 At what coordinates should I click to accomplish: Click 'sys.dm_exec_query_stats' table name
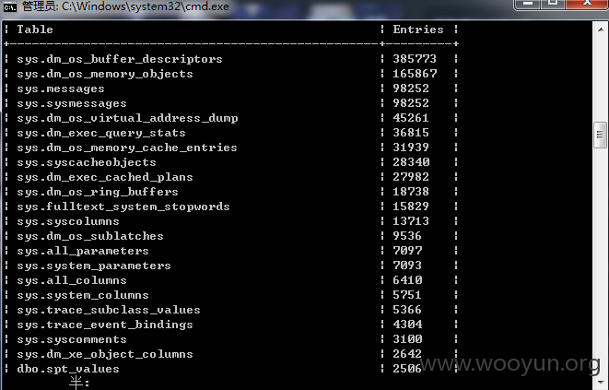[101, 133]
